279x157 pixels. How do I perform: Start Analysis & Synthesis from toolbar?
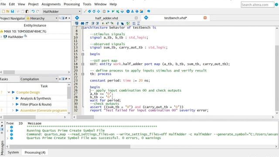[x=113, y=11]
